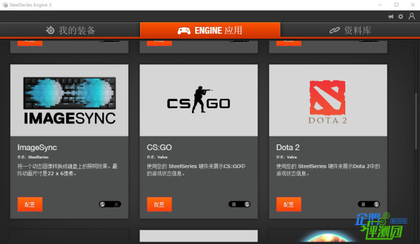Turn off the CS:GO app toggle
The width and height of the screenshot is (420, 244).
239,204
